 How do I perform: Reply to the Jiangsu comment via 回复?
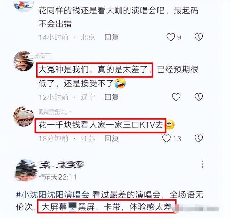tap(111, 138)
